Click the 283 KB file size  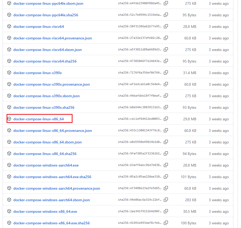(191, 200)
